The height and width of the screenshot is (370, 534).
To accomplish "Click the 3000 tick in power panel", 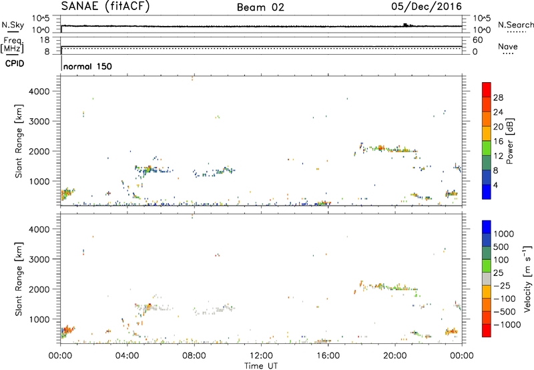I will [x=39, y=122].
